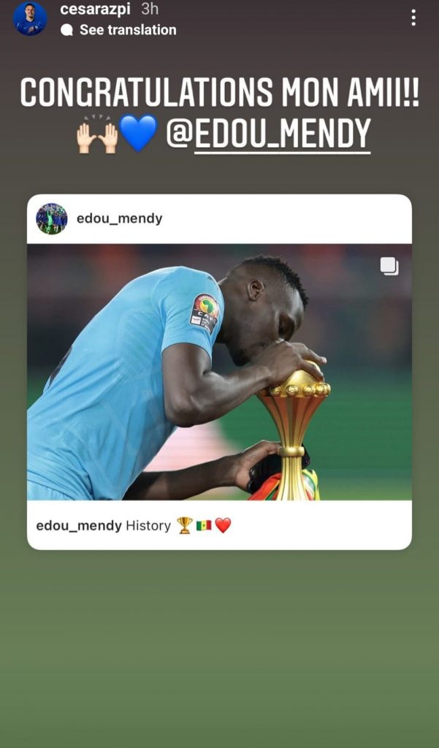Open edou_mendy username in post header
Screen dimensions: 439x748
(x=119, y=219)
